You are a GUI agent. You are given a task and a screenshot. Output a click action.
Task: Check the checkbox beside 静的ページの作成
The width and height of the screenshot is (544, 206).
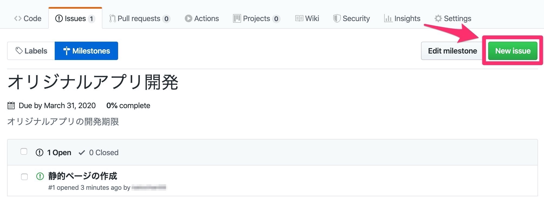[24, 177]
